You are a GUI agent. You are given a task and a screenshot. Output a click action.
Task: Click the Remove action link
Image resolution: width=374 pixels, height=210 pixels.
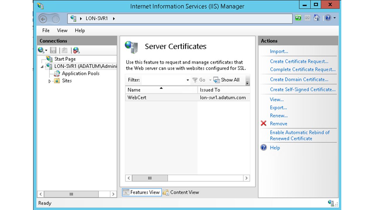click(x=278, y=124)
